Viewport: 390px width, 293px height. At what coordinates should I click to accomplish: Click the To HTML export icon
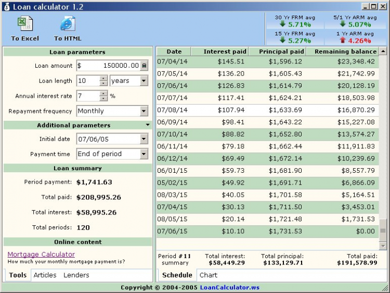click(x=68, y=24)
